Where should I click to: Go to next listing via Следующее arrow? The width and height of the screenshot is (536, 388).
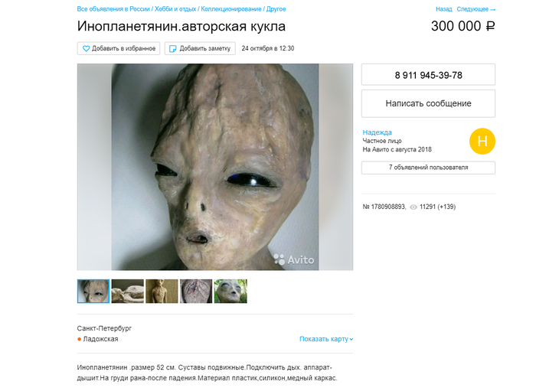pos(476,9)
